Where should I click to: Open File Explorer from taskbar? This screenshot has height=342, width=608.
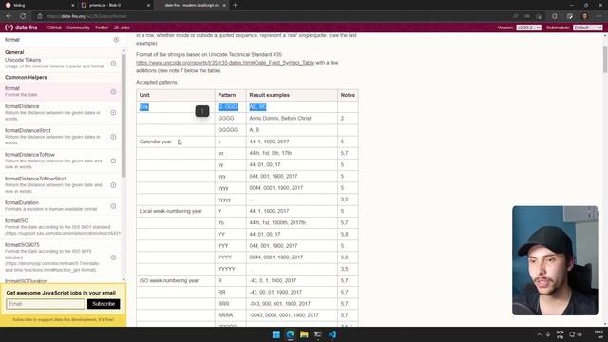tap(304, 334)
